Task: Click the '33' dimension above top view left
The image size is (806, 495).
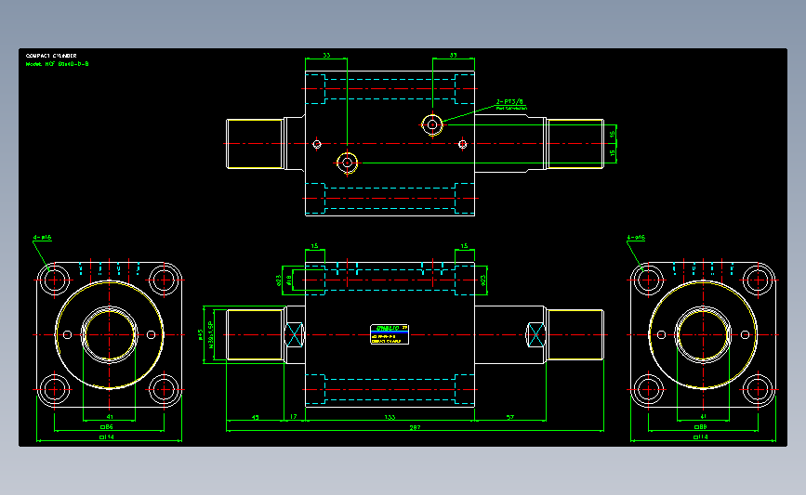Action: pos(326,55)
